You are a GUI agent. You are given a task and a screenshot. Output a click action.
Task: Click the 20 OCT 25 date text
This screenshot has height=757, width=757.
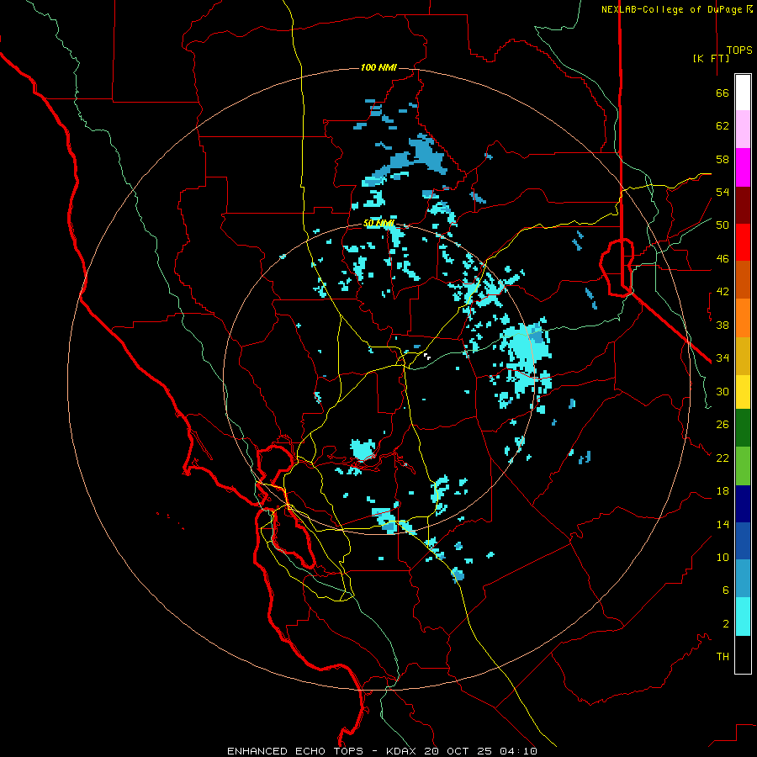click(x=459, y=751)
